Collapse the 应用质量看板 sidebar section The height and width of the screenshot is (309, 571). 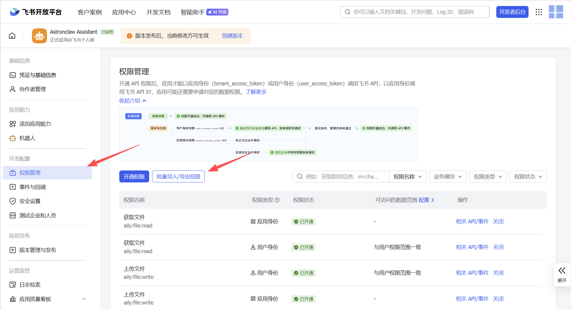84,299
